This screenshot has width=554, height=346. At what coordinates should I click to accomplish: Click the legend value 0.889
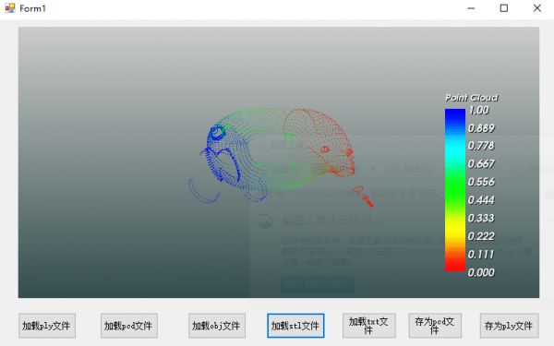[x=481, y=128]
